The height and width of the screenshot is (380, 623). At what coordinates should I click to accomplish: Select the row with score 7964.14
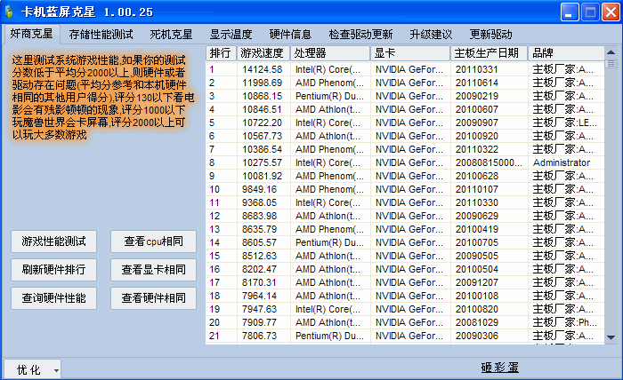pyautogui.click(x=405, y=296)
